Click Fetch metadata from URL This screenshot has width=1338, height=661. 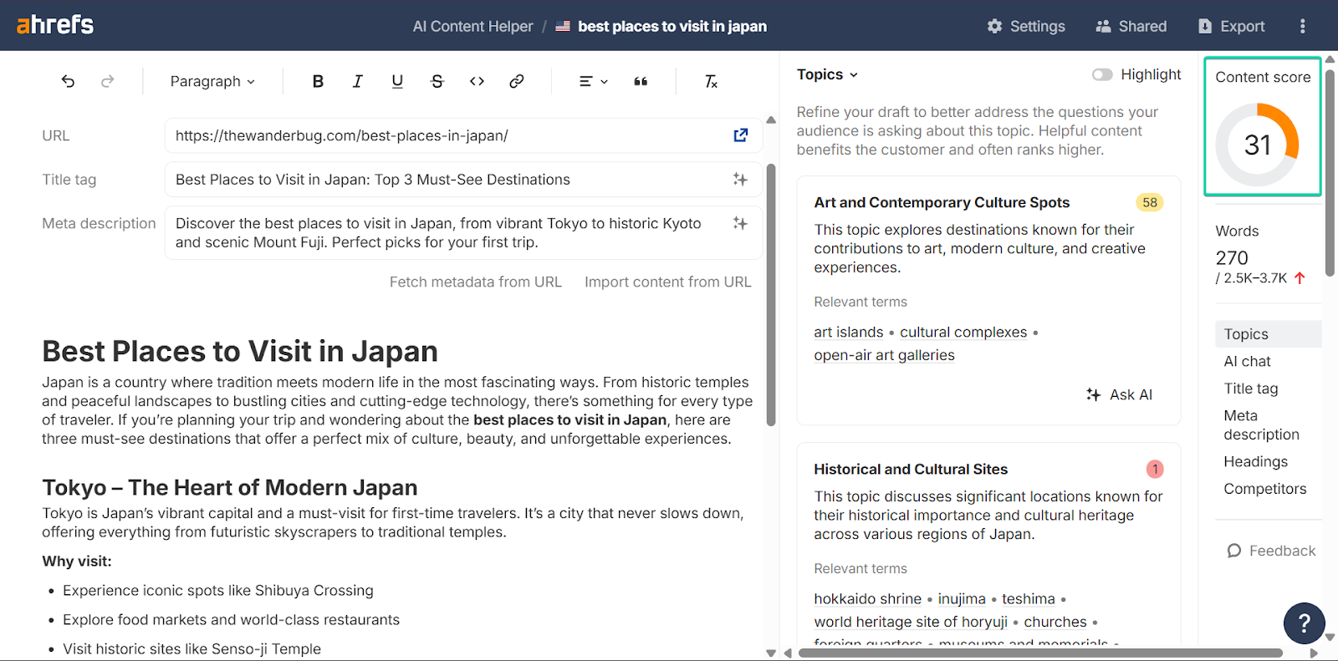(x=475, y=282)
